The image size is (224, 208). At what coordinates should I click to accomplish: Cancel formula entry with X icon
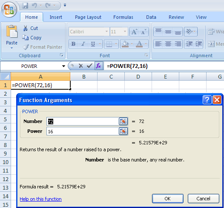[81, 66]
